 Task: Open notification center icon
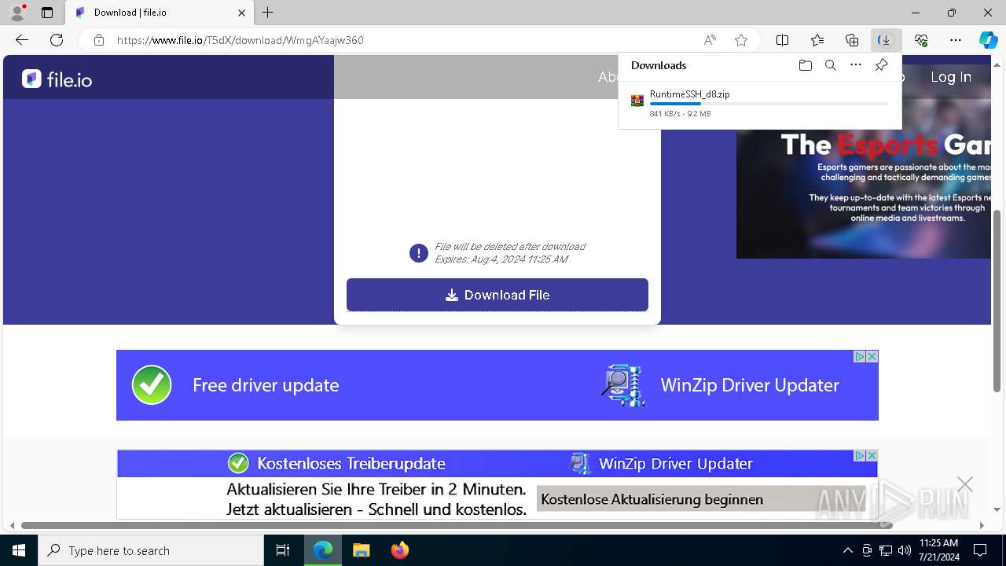pyautogui.click(x=980, y=550)
